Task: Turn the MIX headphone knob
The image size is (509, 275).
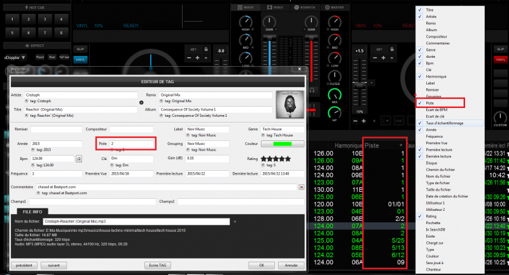Action: (335, 94)
